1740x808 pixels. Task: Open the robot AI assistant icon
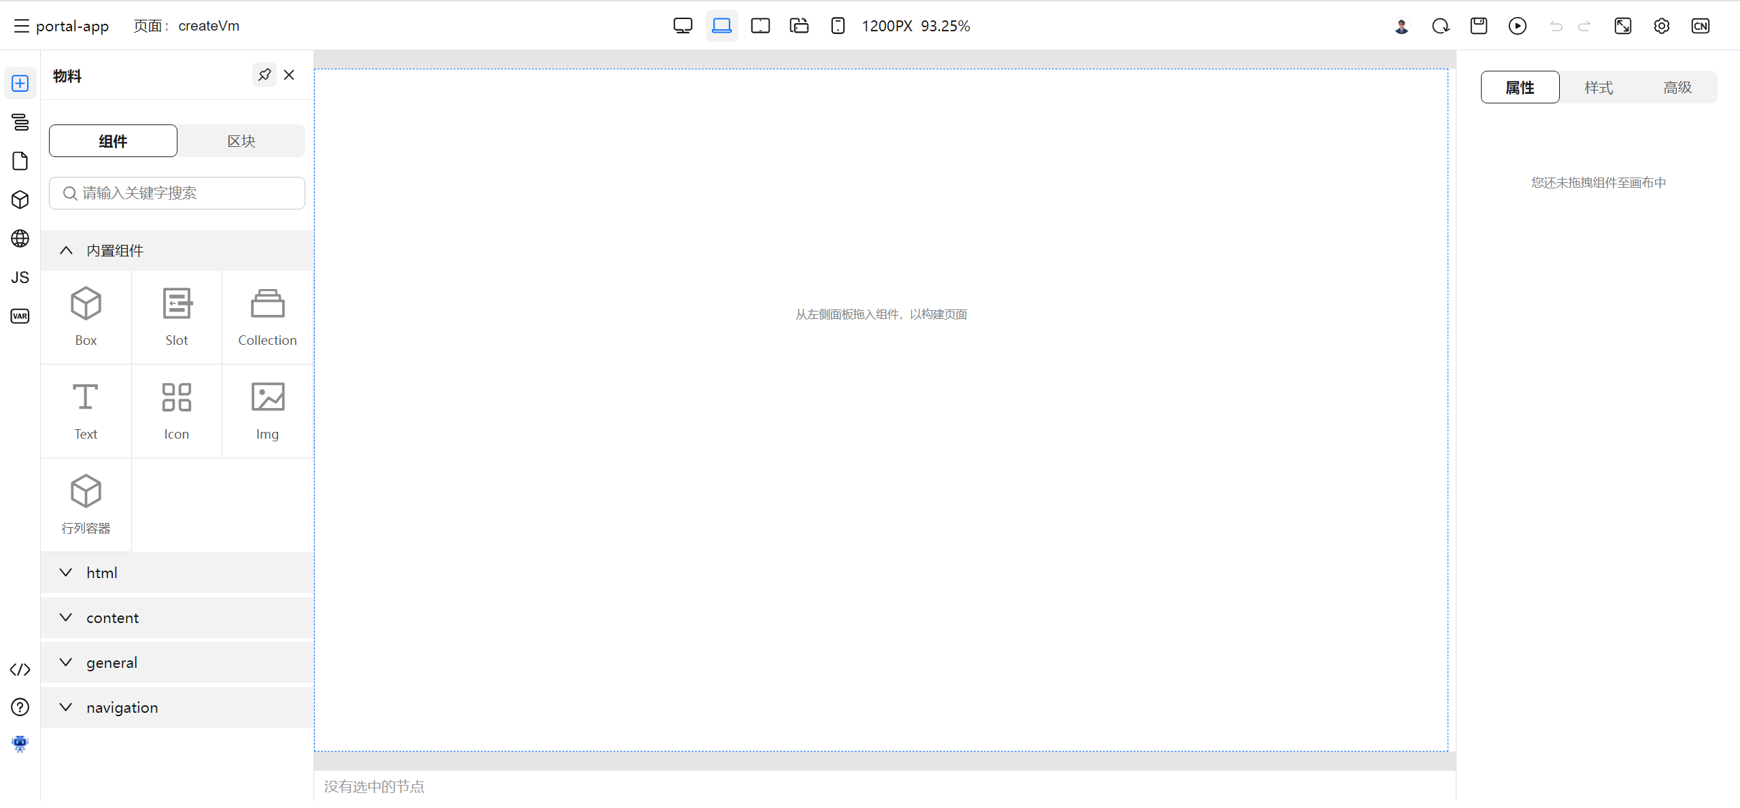point(20,743)
